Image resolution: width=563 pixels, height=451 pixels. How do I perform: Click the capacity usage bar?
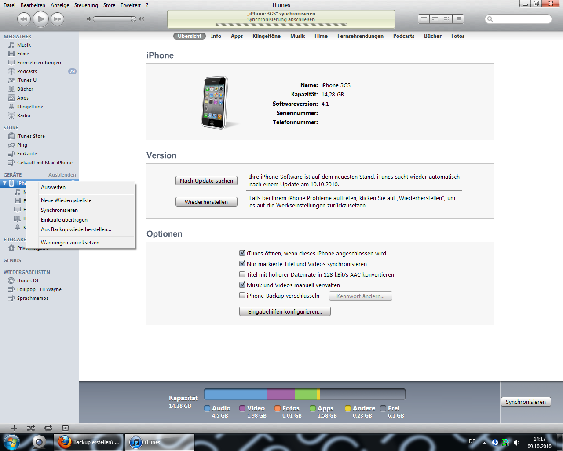(x=304, y=394)
